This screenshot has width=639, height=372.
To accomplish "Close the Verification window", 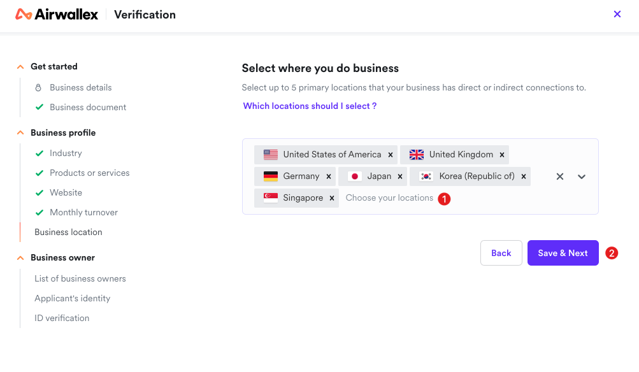I will pos(617,14).
